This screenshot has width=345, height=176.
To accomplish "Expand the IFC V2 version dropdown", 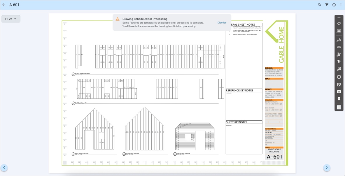I will [x=11, y=19].
